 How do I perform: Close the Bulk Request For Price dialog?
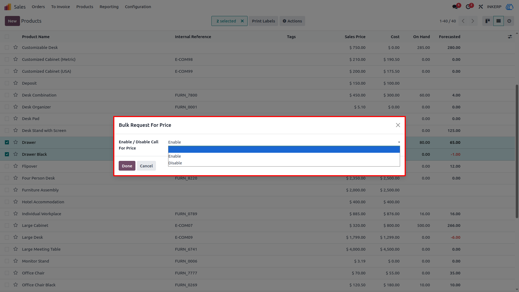pos(398,125)
